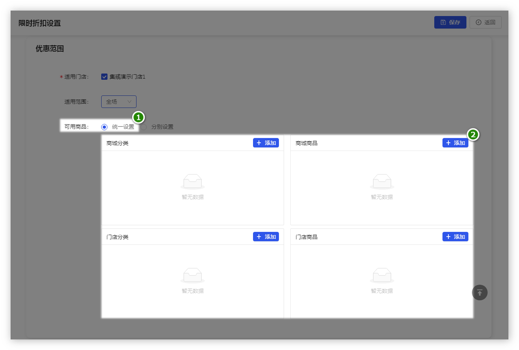Click the 优惠范围 section heading
The image size is (519, 350).
pyautogui.click(x=50, y=49)
